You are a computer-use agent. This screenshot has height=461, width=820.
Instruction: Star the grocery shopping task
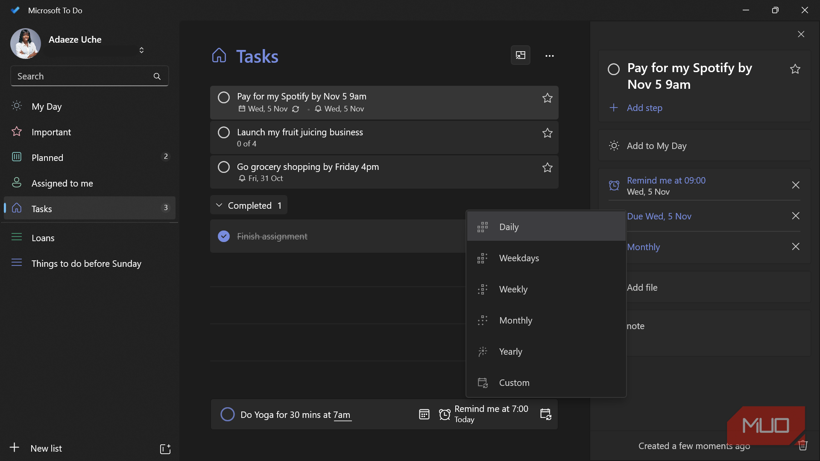coord(547,168)
